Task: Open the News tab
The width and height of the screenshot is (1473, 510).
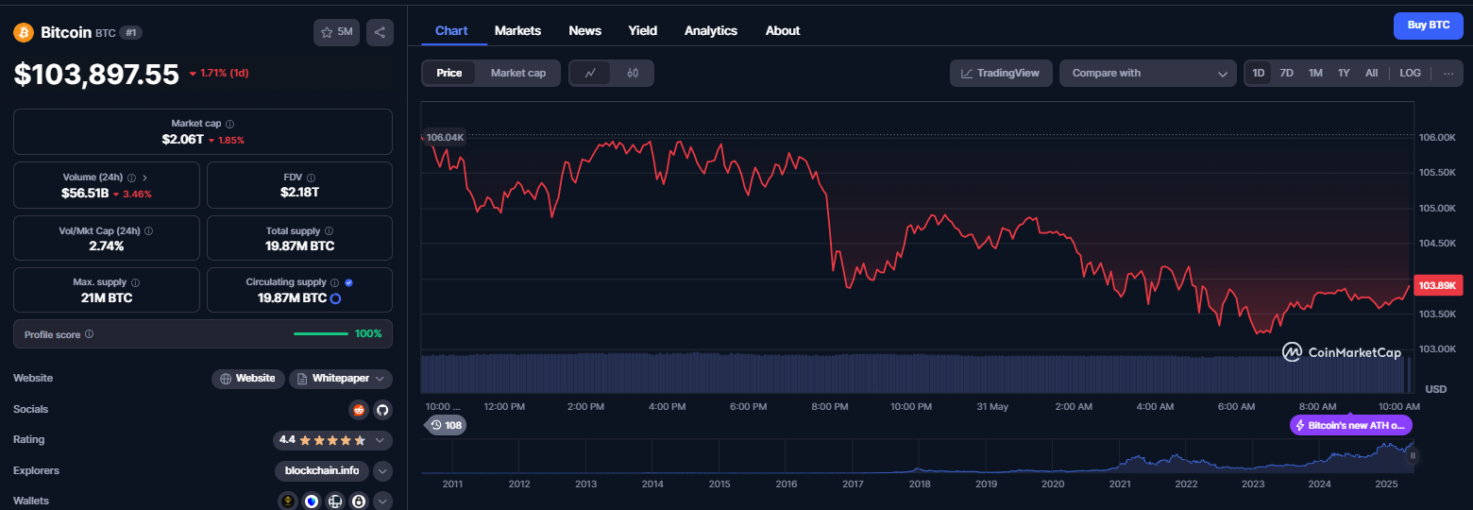Action: pos(584,30)
